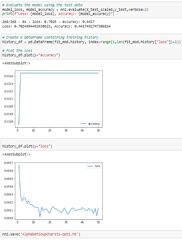Click the accuracy line chart
Image resolution: width=182 pixels, height=241 pixels.
coord(59,99)
